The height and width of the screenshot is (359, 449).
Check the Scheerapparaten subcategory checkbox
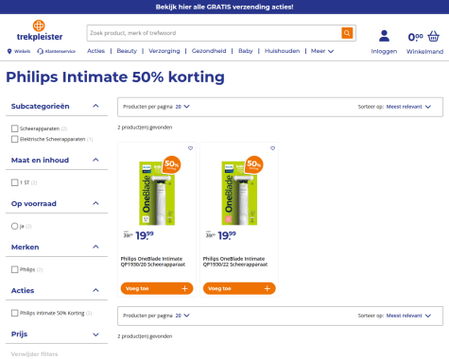pos(14,128)
